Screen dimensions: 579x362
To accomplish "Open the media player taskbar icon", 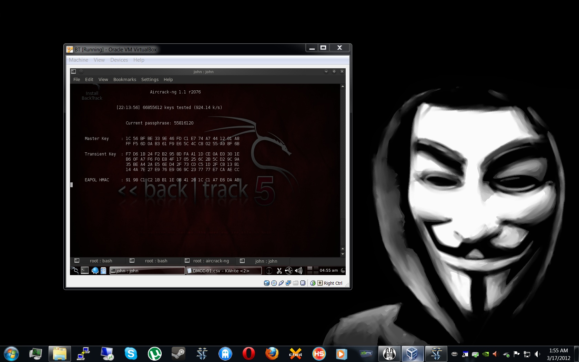I will click(341, 354).
